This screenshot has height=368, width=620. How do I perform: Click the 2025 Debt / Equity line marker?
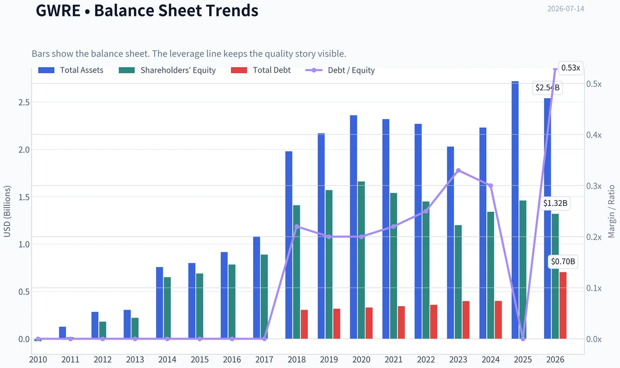point(523,339)
